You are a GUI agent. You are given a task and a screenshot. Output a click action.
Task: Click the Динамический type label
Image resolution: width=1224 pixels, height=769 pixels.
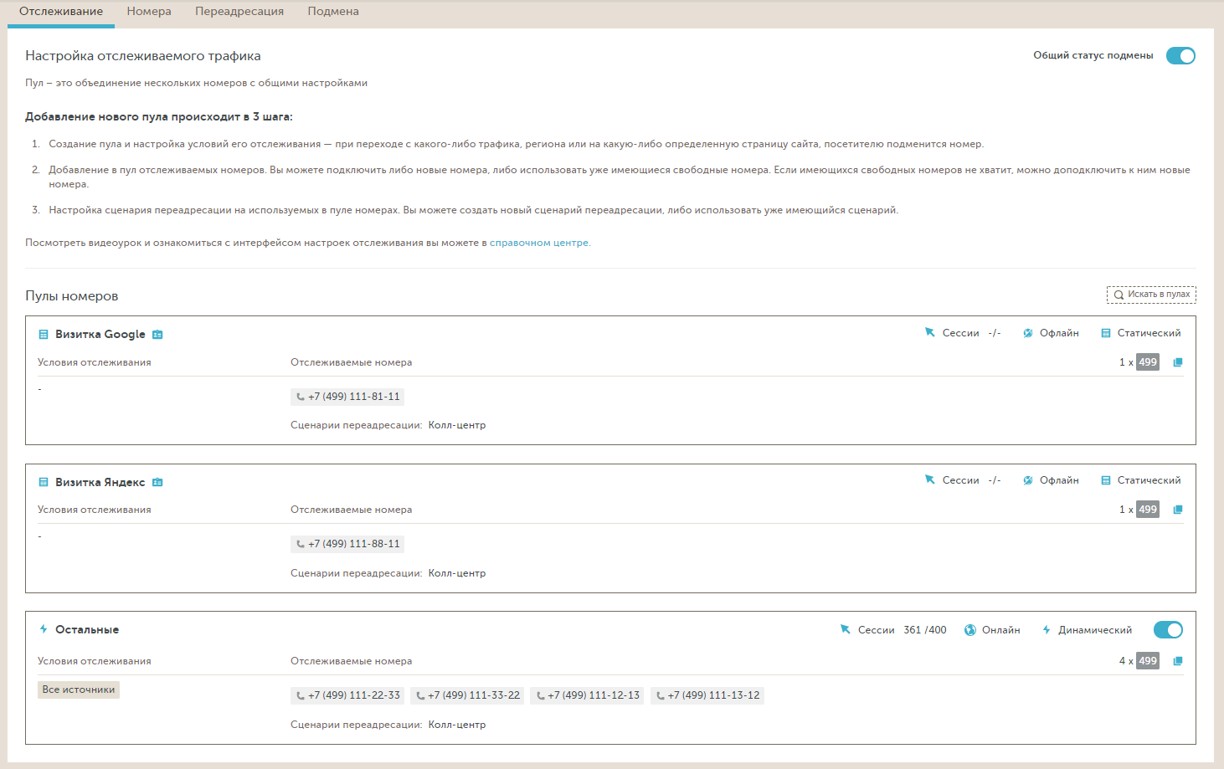point(1095,630)
